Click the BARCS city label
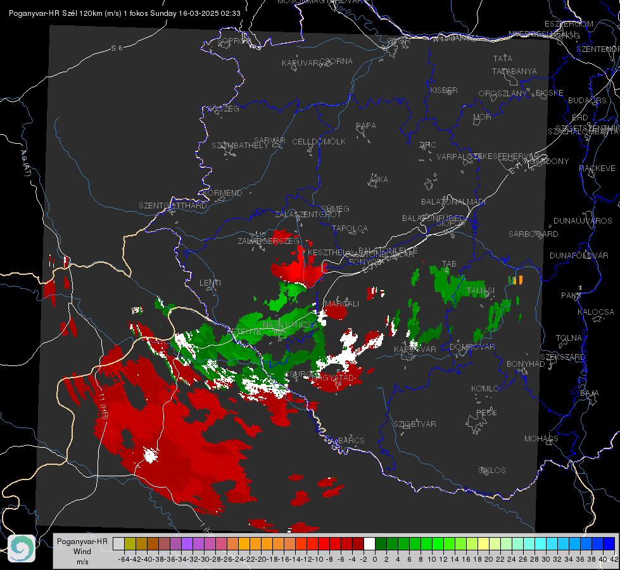This screenshot has height=570, width=620. pyautogui.click(x=351, y=440)
